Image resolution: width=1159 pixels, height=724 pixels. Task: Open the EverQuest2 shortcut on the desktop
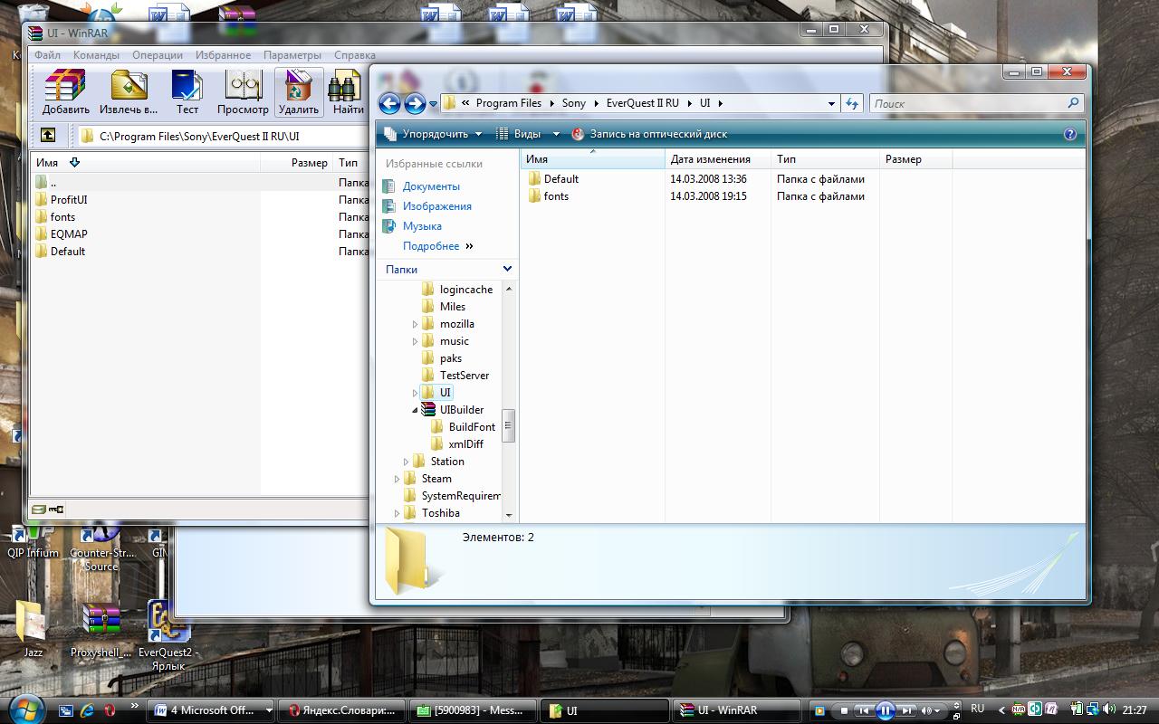(168, 621)
